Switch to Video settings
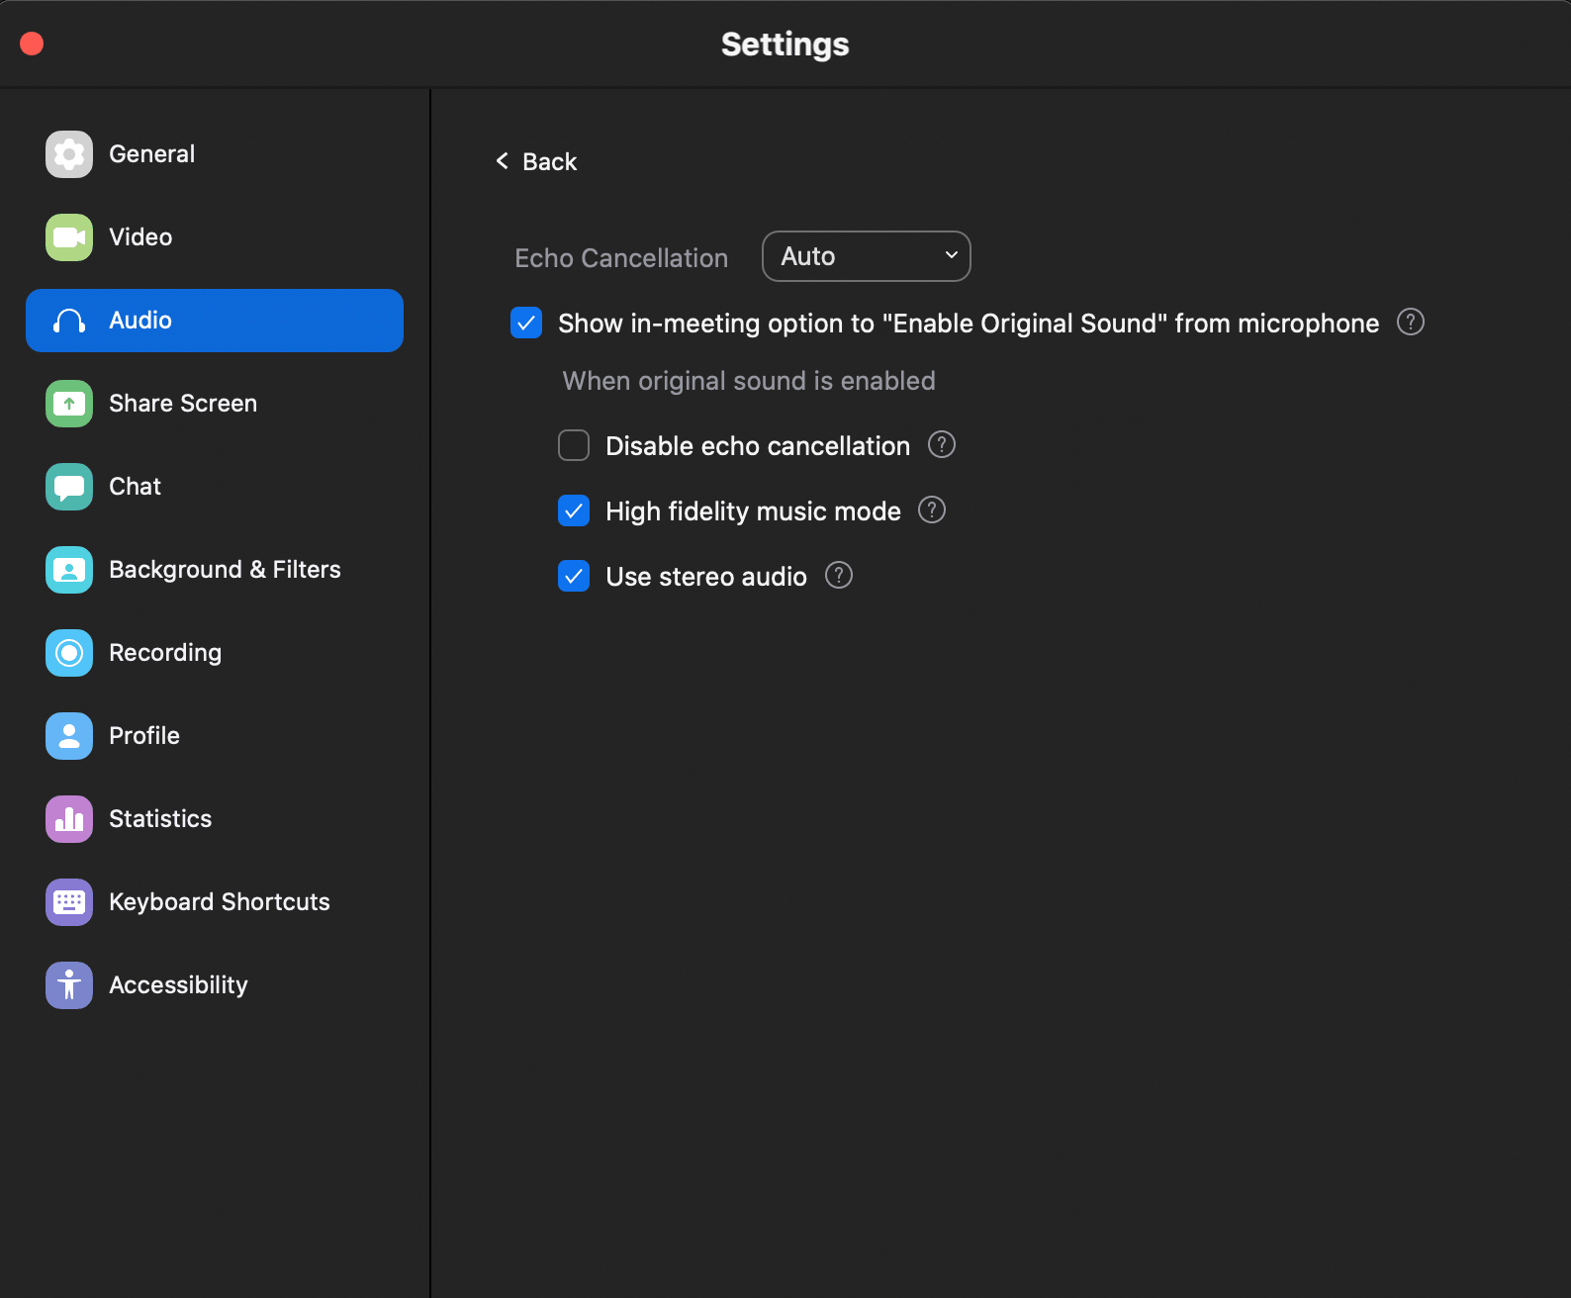Image resolution: width=1571 pixels, height=1298 pixels. [x=215, y=237]
